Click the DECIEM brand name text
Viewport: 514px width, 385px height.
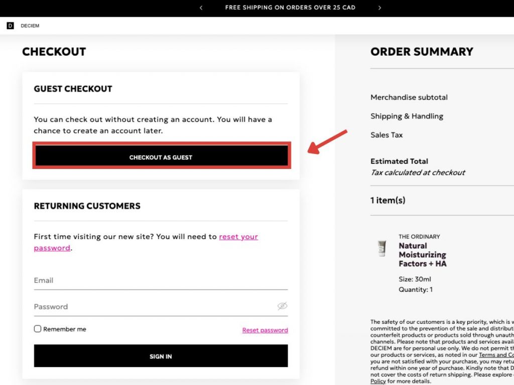(x=30, y=26)
